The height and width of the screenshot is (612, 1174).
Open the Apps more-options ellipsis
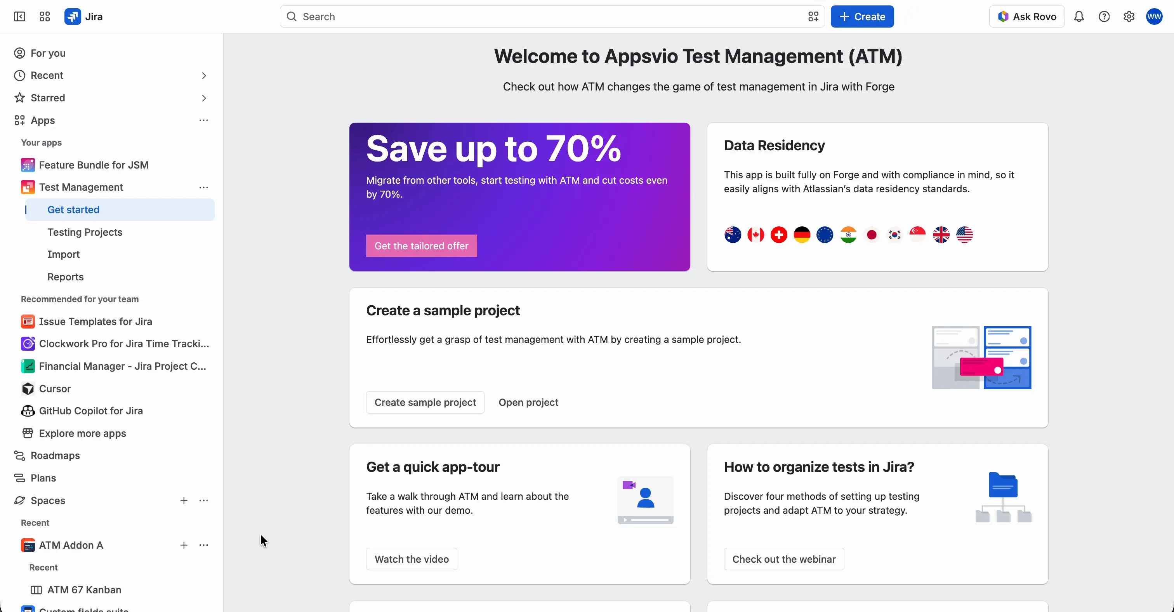tap(204, 120)
